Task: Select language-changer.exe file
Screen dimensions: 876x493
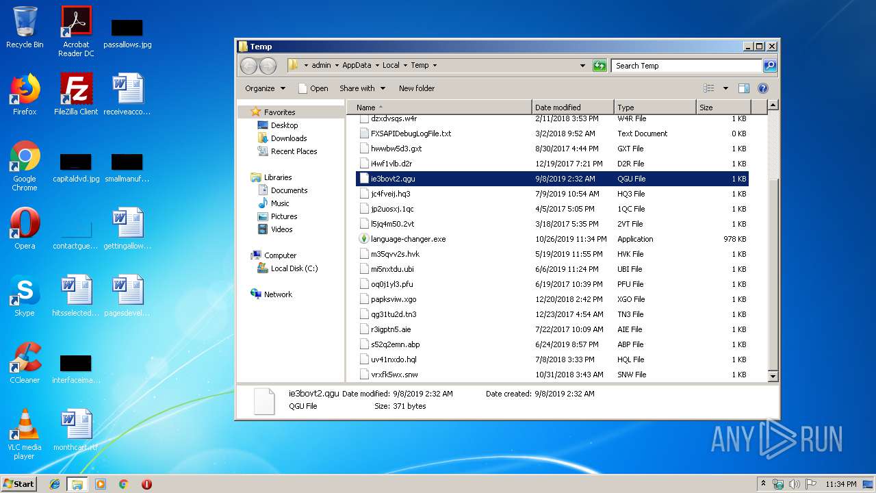Action: [x=552, y=239]
